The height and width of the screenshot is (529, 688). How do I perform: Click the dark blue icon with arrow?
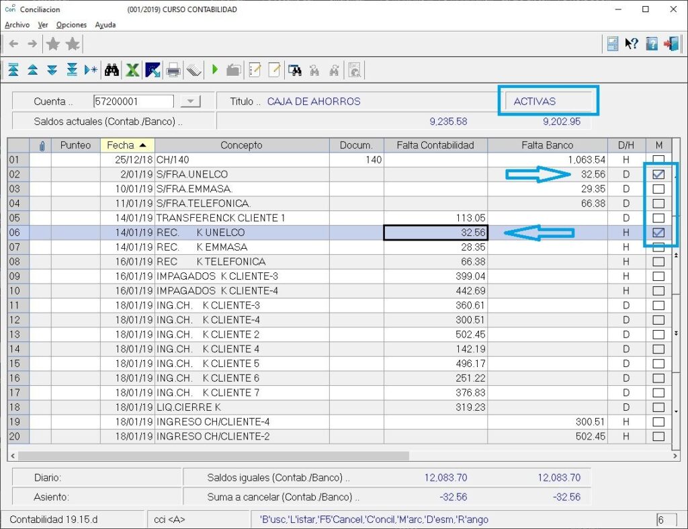pos(153,70)
